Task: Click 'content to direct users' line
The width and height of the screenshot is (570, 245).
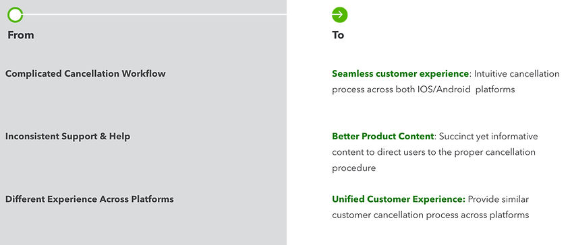Action: tap(434, 152)
